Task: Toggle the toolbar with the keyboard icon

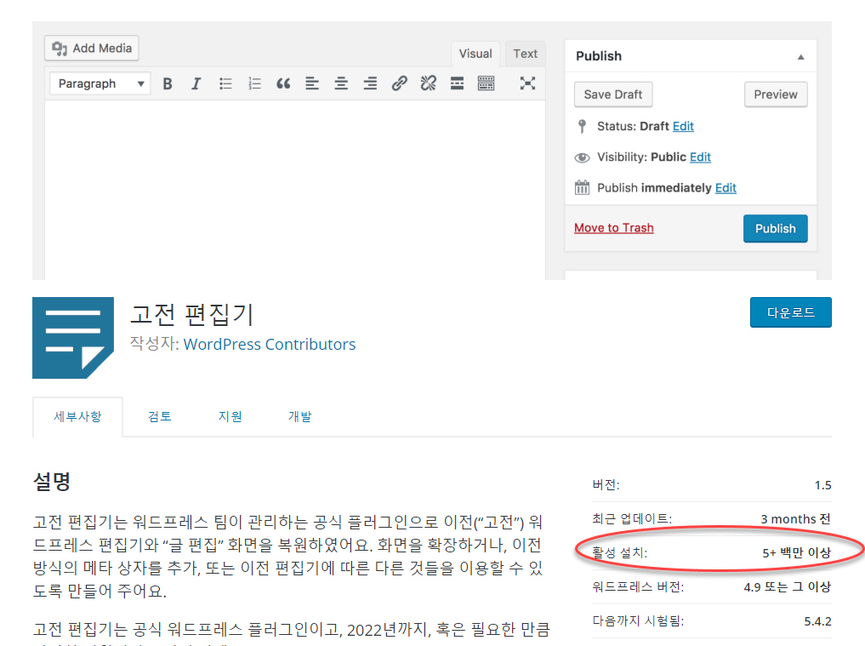Action: click(x=486, y=83)
